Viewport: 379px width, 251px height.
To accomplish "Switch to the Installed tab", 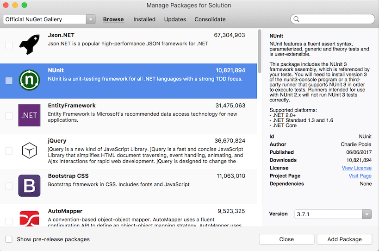I will [x=144, y=19].
